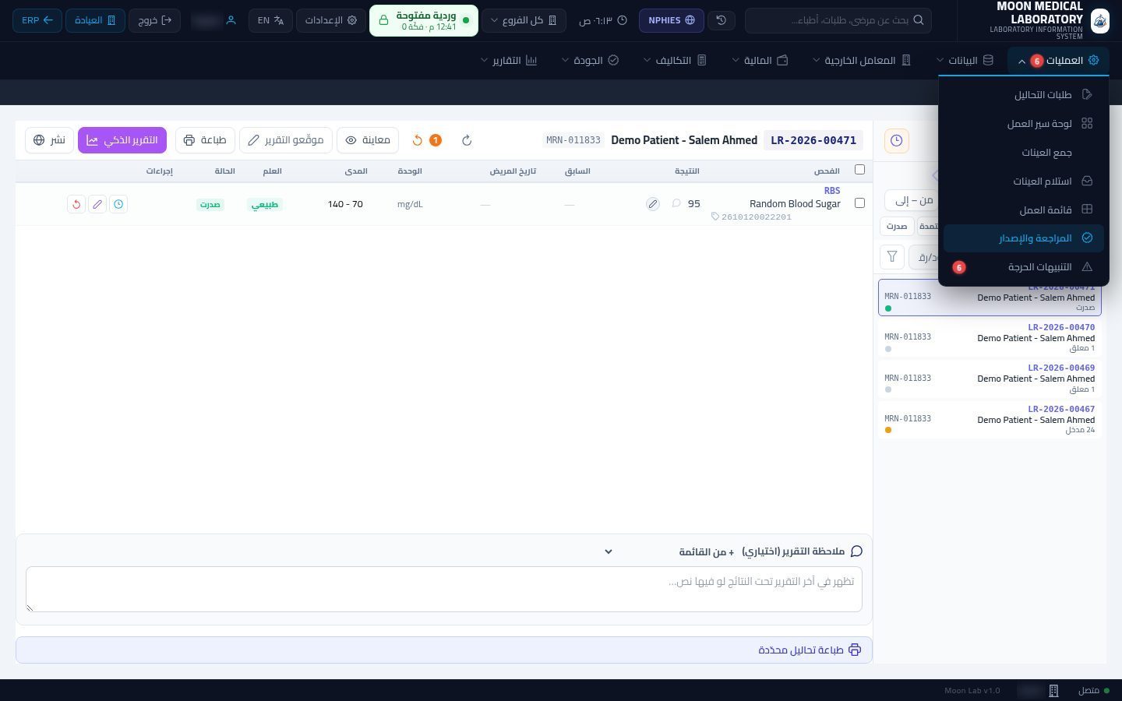The width and height of the screenshot is (1122, 701).
Task: Click the blue clock icon in the RBS row actions
Action: pos(118,204)
